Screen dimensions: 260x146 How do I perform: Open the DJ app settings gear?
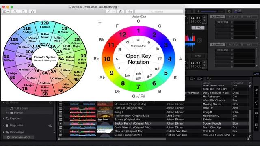point(229,11)
